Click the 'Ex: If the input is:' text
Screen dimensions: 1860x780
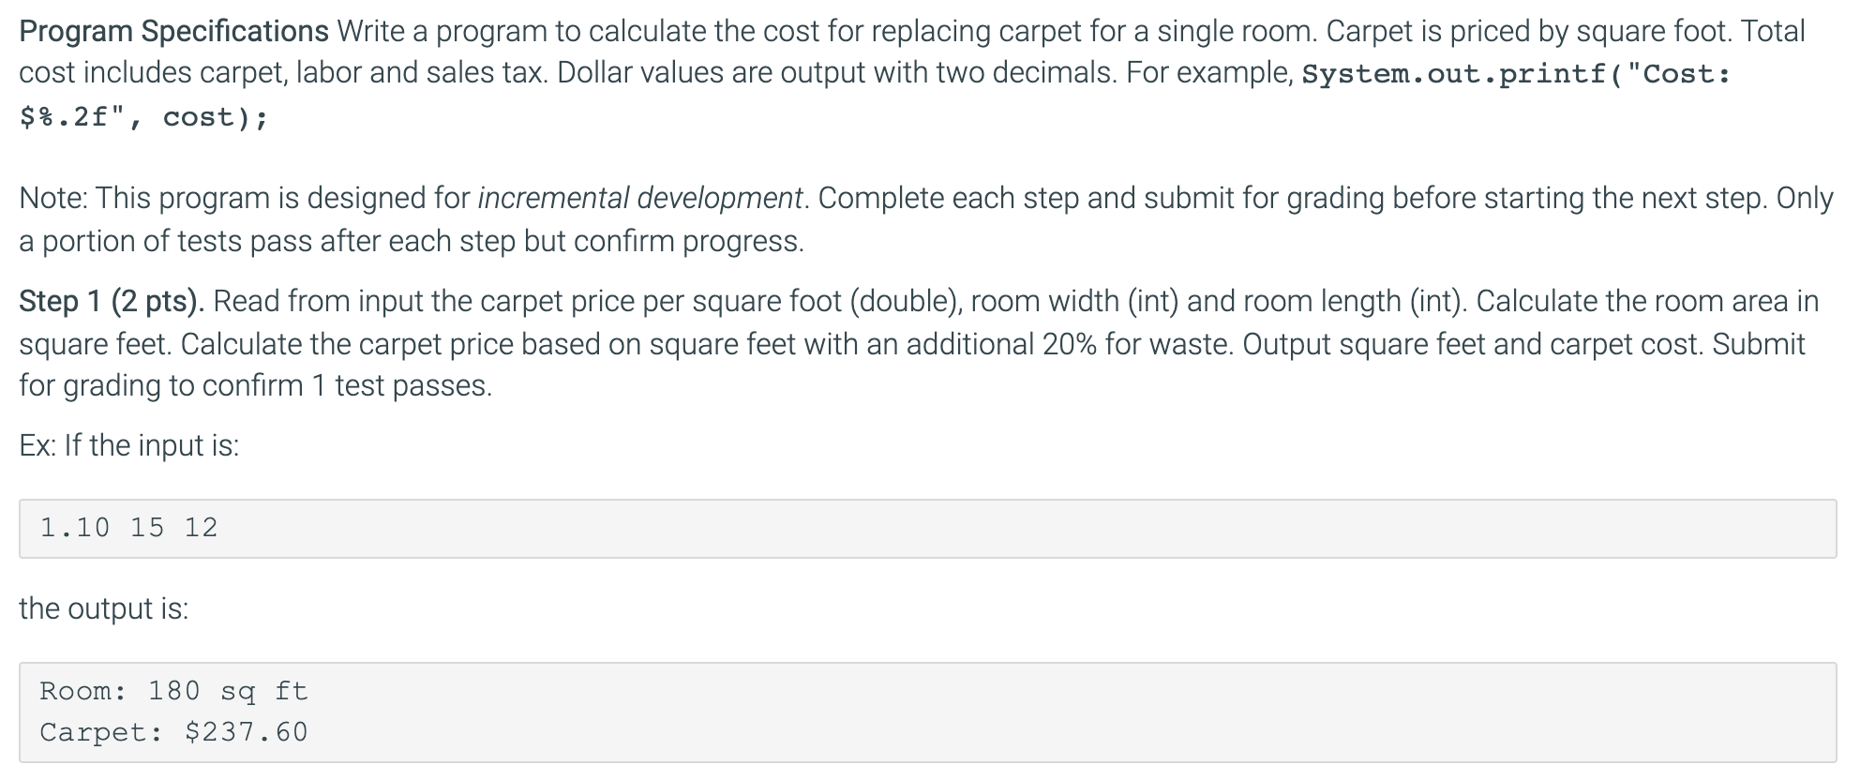(x=129, y=445)
